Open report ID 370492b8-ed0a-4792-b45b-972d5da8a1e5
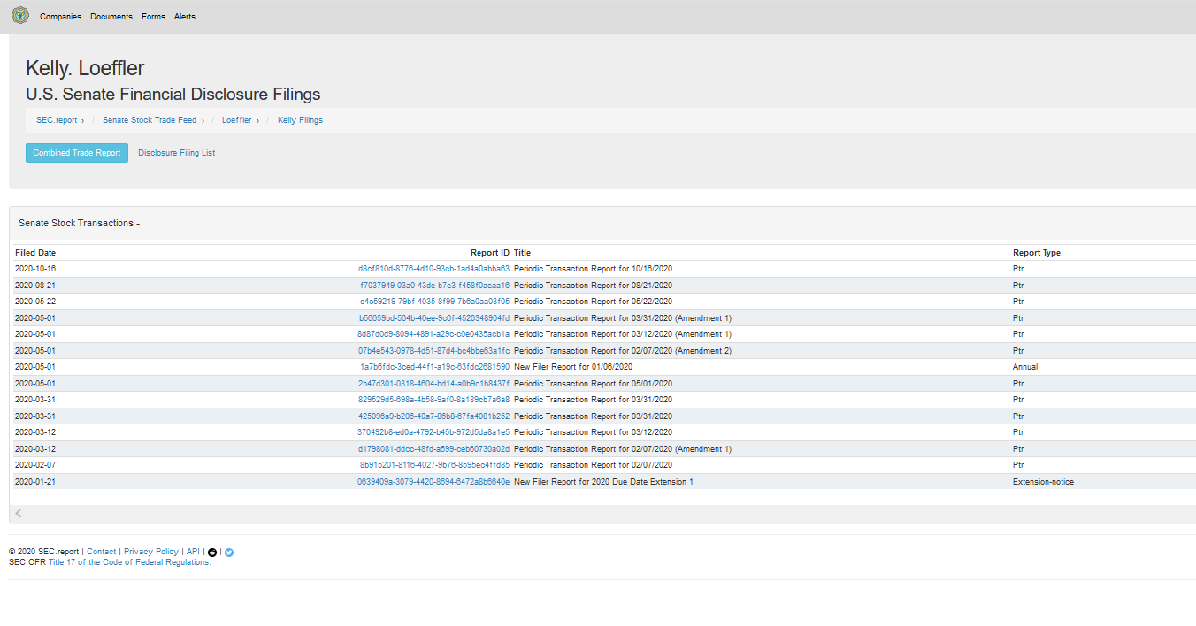The width and height of the screenshot is (1196, 626). coord(433,432)
